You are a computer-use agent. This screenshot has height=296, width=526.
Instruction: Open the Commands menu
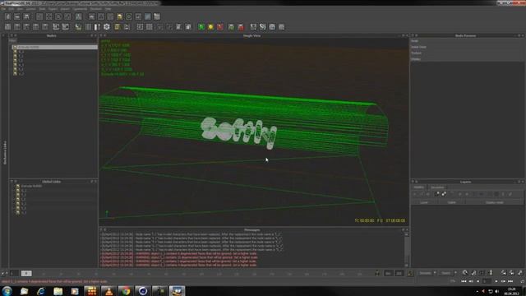click(80, 9)
